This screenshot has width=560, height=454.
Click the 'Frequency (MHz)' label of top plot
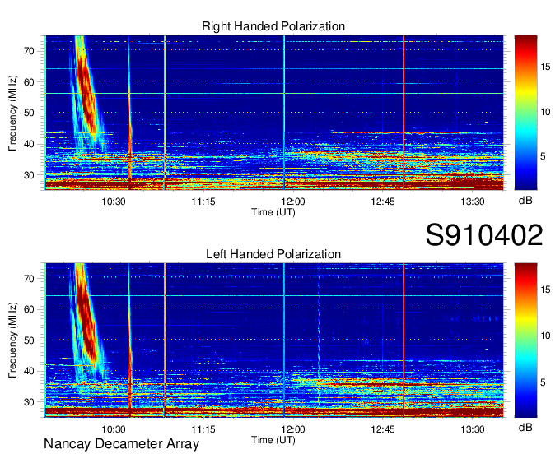12,113
